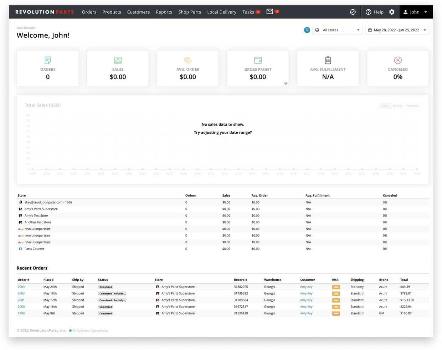Switch chart to Daily view

coord(385,106)
